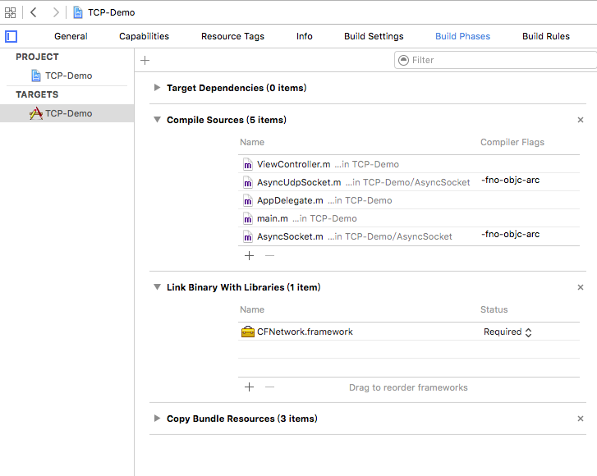This screenshot has width=597, height=476.
Task: Select the AppDelegate.m file icon
Action: pyautogui.click(x=248, y=200)
